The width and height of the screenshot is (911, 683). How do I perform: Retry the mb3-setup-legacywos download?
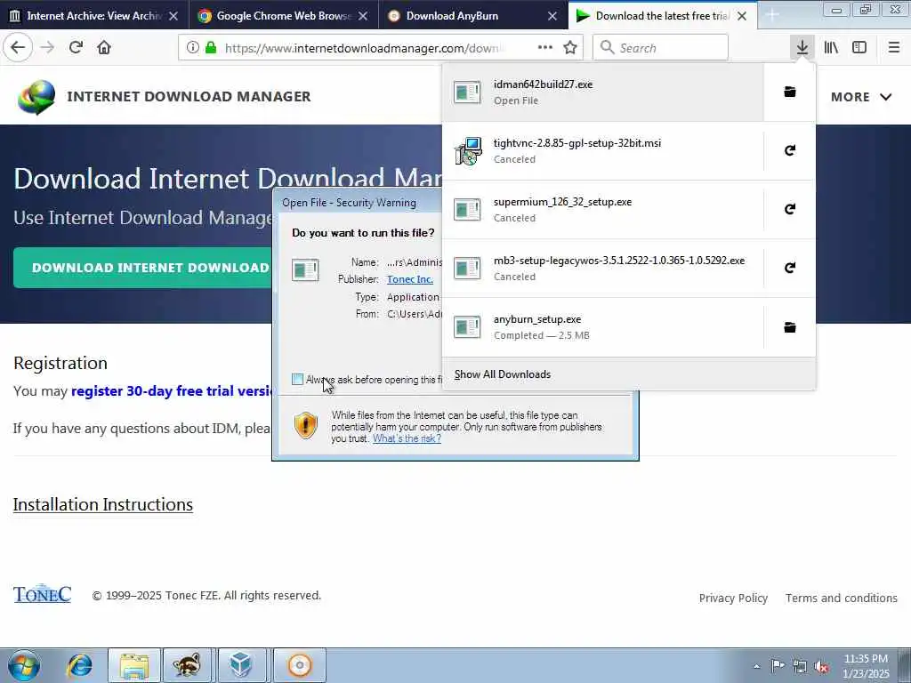click(x=790, y=268)
